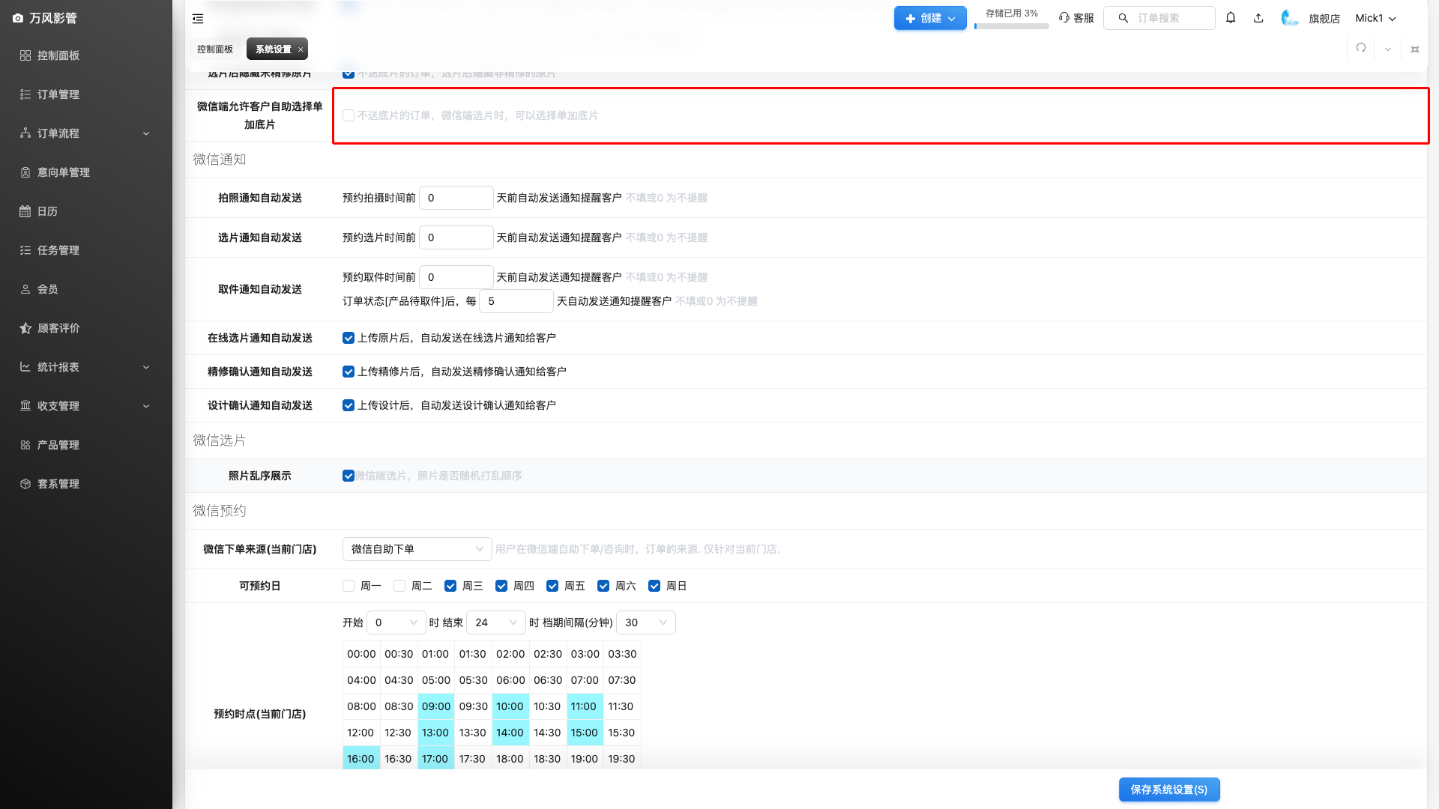Click the 预约取件时间前 days input
1439x809 pixels.
click(x=456, y=277)
